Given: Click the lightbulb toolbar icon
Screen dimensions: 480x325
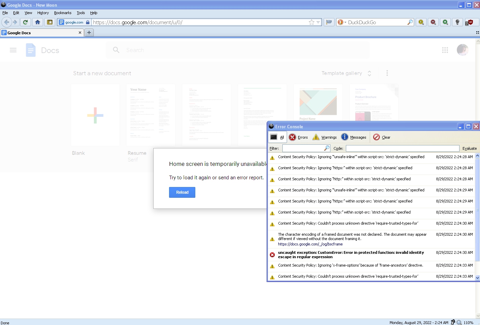Looking at the screenshot, I should click(457, 22).
